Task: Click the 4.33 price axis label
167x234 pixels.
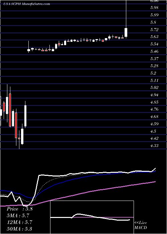Action: point(154,146)
